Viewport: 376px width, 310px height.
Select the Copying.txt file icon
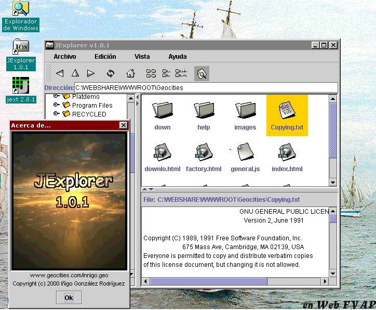287,115
